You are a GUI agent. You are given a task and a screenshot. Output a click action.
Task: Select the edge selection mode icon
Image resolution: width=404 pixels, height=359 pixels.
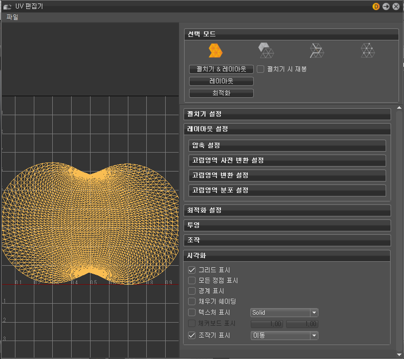point(316,49)
